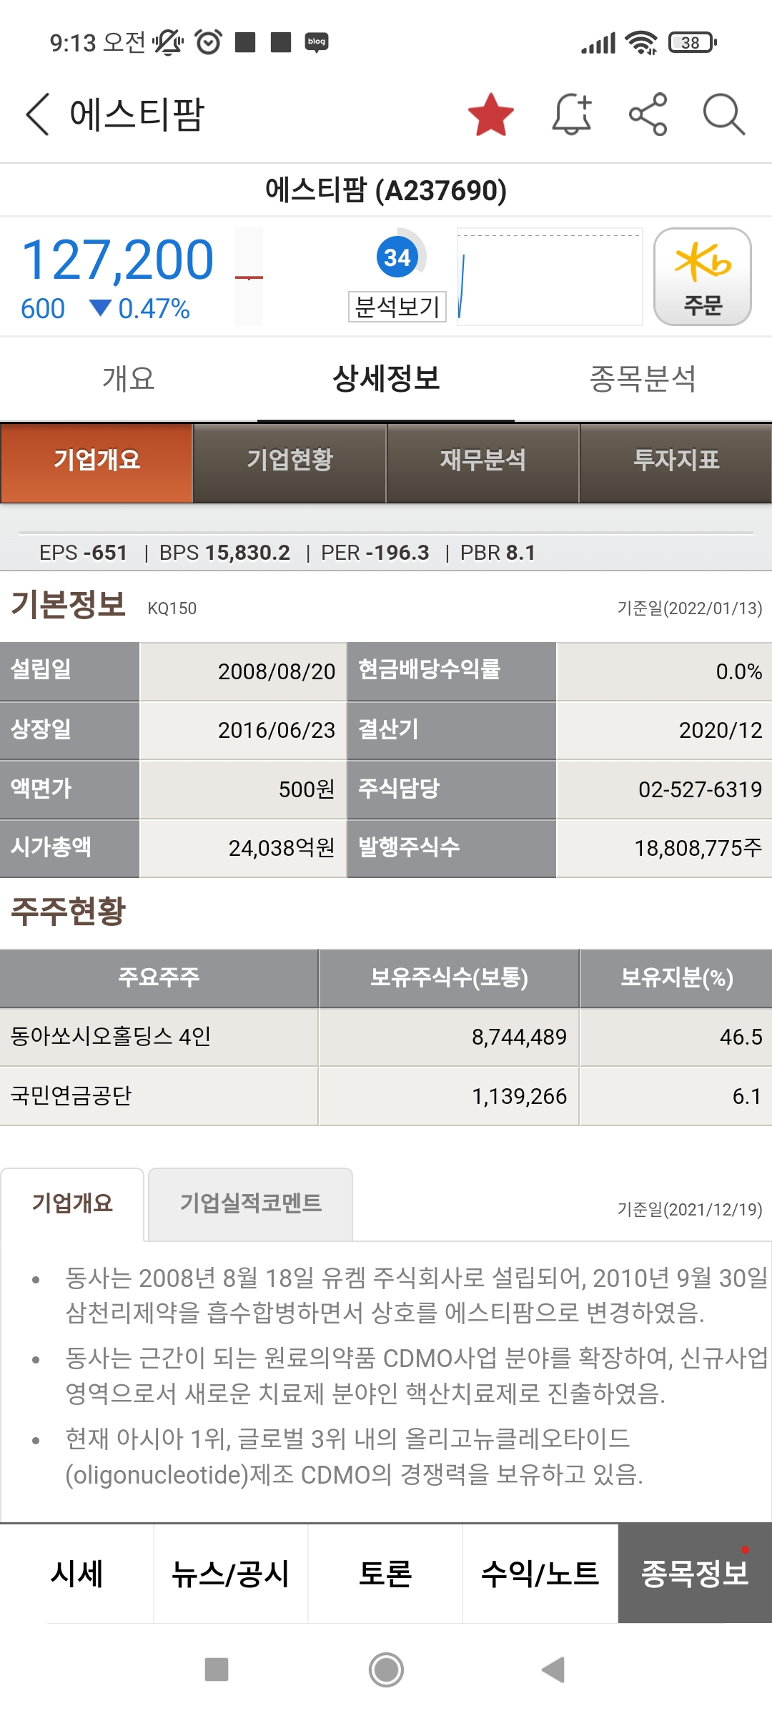Tap the 시가총액 value 24,038억원

coord(282,848)
